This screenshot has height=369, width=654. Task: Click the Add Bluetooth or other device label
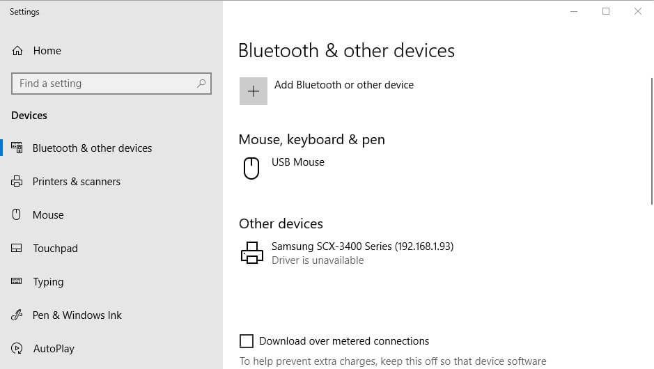coord(344,85)
